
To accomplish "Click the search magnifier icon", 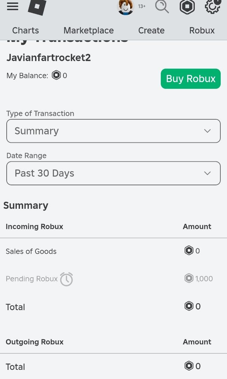I will [x=162, y=7].
